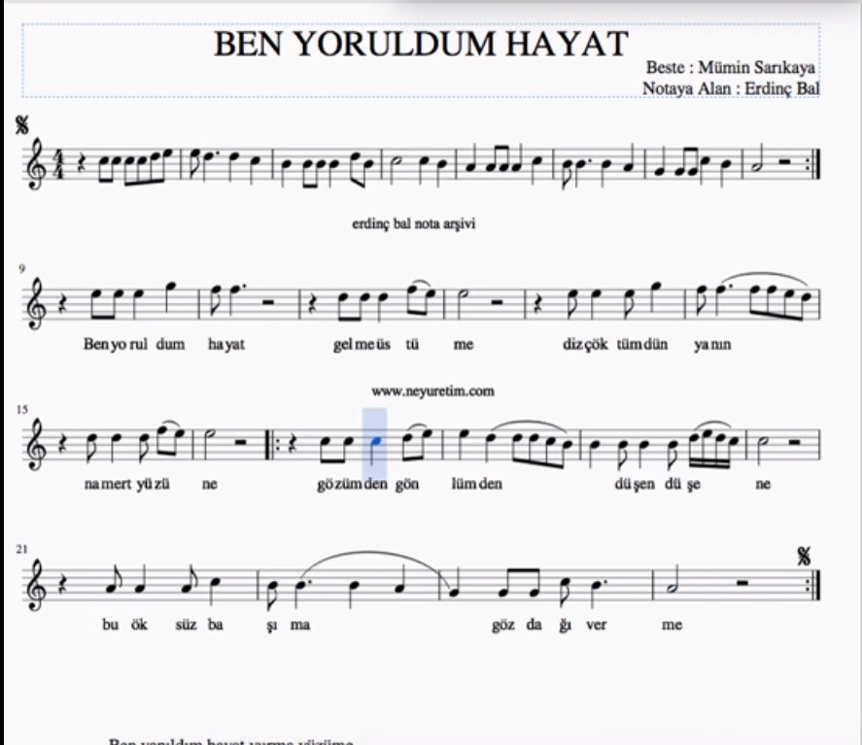Click the lyric syllable 'Ben'
Viewport: 862px width, 745px height.
pyautogui.click(x=95, y=344)
